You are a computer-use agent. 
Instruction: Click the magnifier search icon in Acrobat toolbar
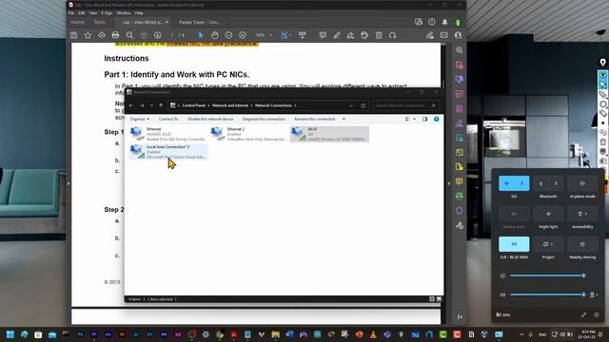click(129, 35)
